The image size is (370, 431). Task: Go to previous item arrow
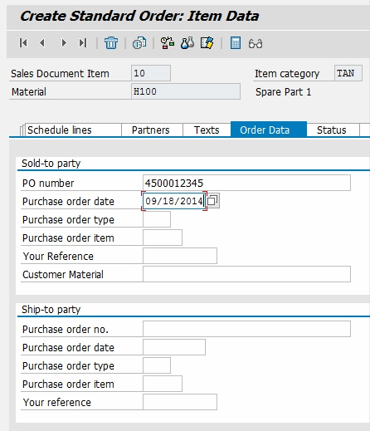42,43
